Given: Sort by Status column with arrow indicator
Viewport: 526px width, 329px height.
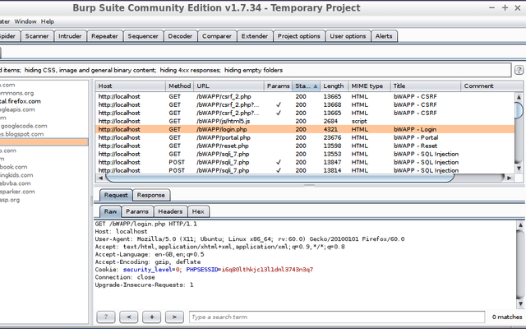Looking at the screenshot, I should (306, 86).
